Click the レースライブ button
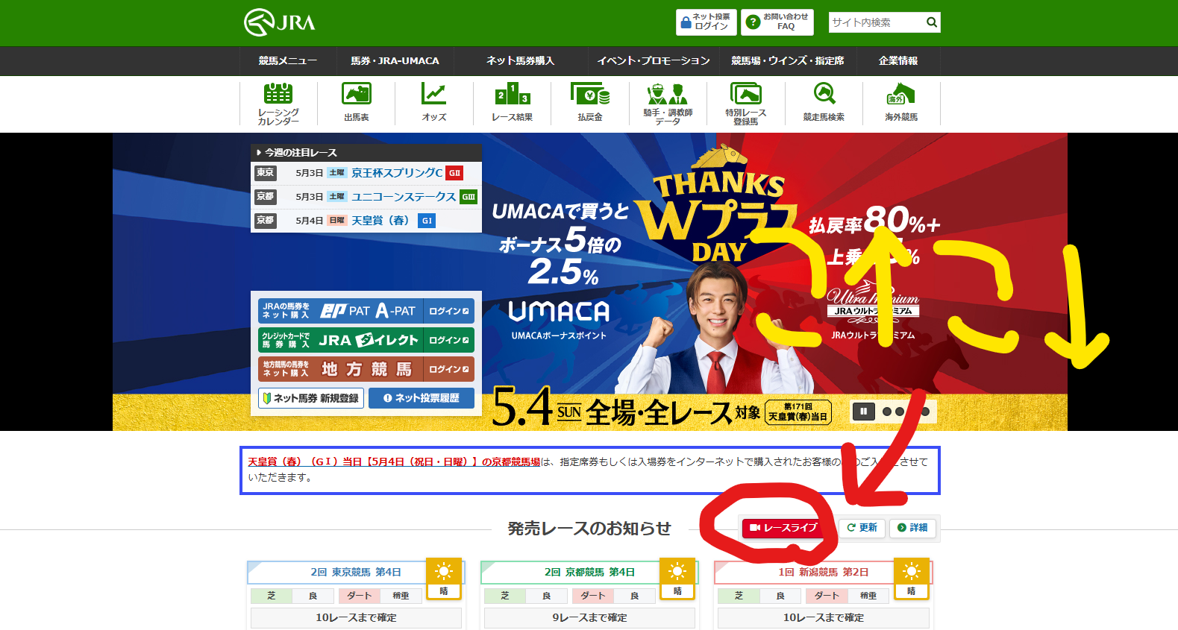This screenshot has height=630, width=1178. 784,528
